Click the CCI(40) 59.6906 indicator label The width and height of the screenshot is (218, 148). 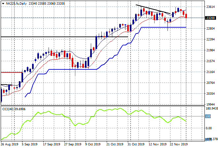pyautogui.click(x=14, y=109)
